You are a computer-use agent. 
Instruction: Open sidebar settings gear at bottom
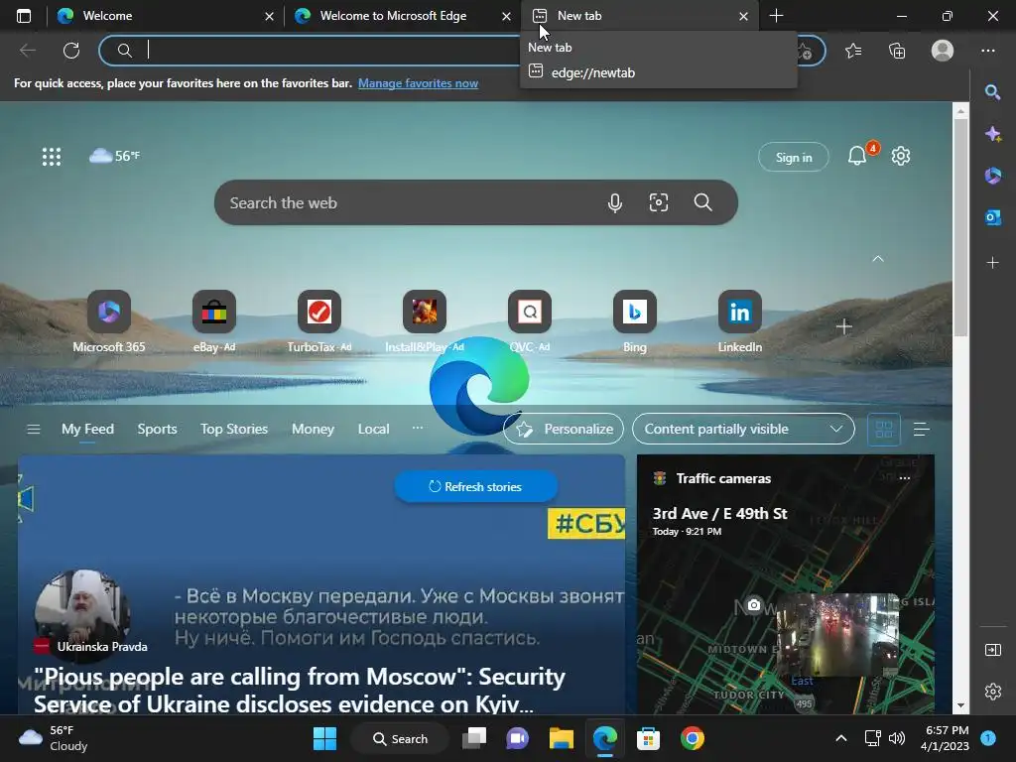point(992,692)
